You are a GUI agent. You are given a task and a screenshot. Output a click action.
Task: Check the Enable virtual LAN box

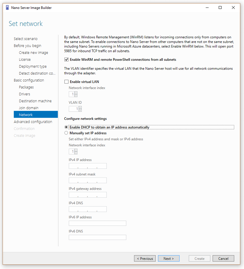[66, 82]
